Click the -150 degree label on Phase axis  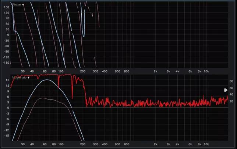point(5,63)
